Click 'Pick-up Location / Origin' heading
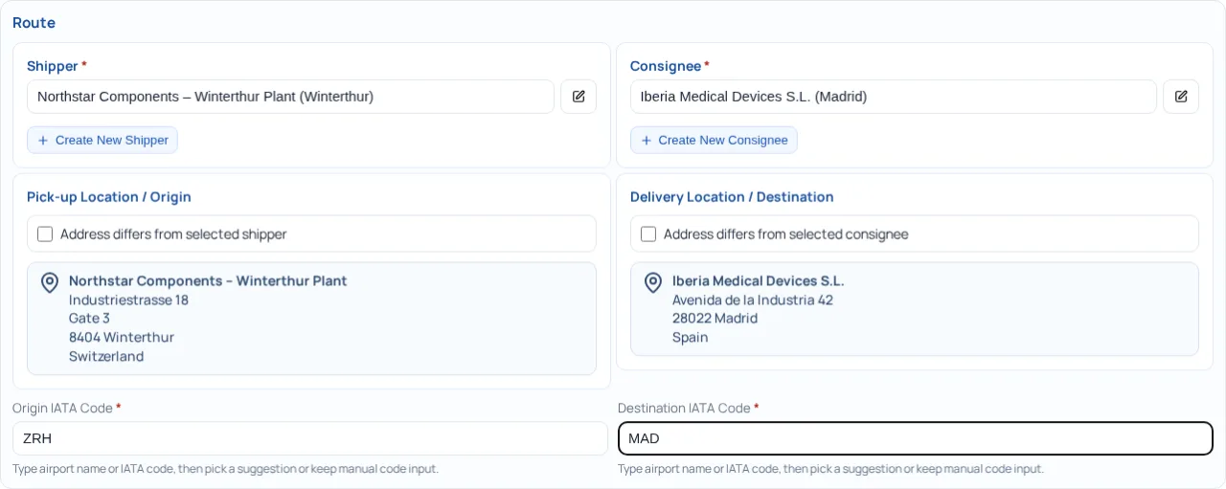Screen dimensions: 1226x489 [x=109, y=197]
